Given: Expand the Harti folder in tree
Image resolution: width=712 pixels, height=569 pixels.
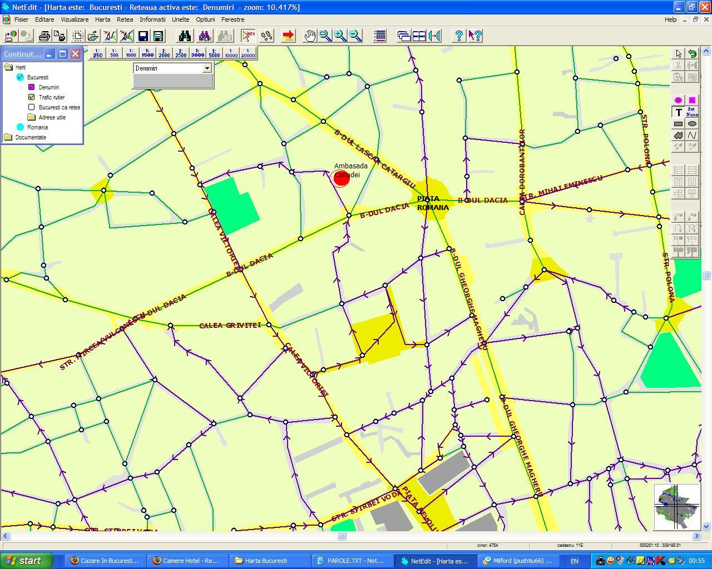Looking at the screenshot, I should tap(8, 67).
